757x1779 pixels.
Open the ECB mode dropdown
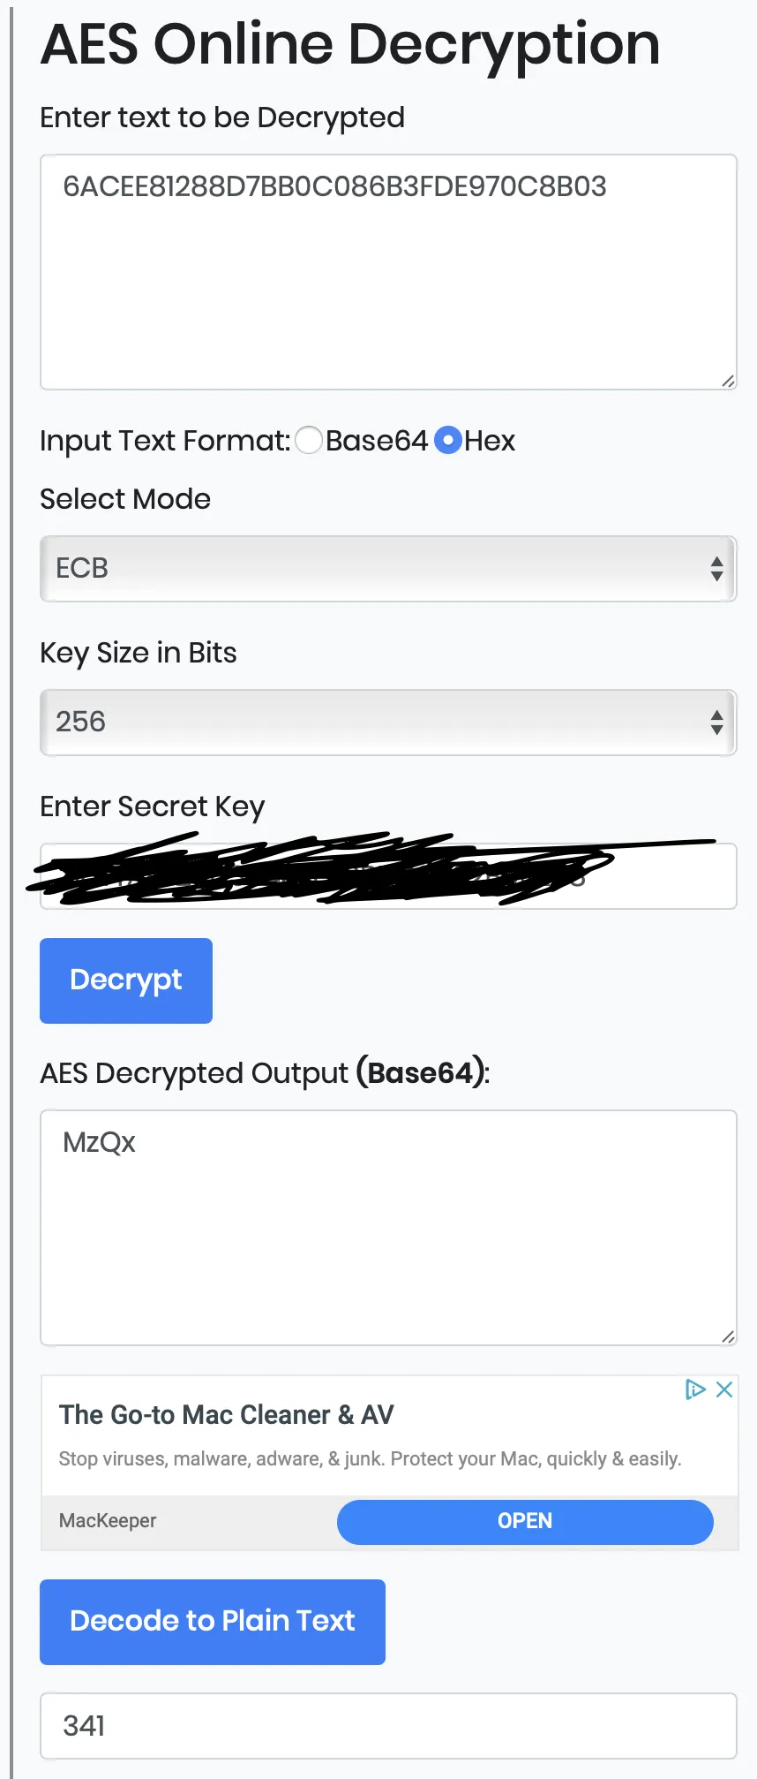pos(388,569)
